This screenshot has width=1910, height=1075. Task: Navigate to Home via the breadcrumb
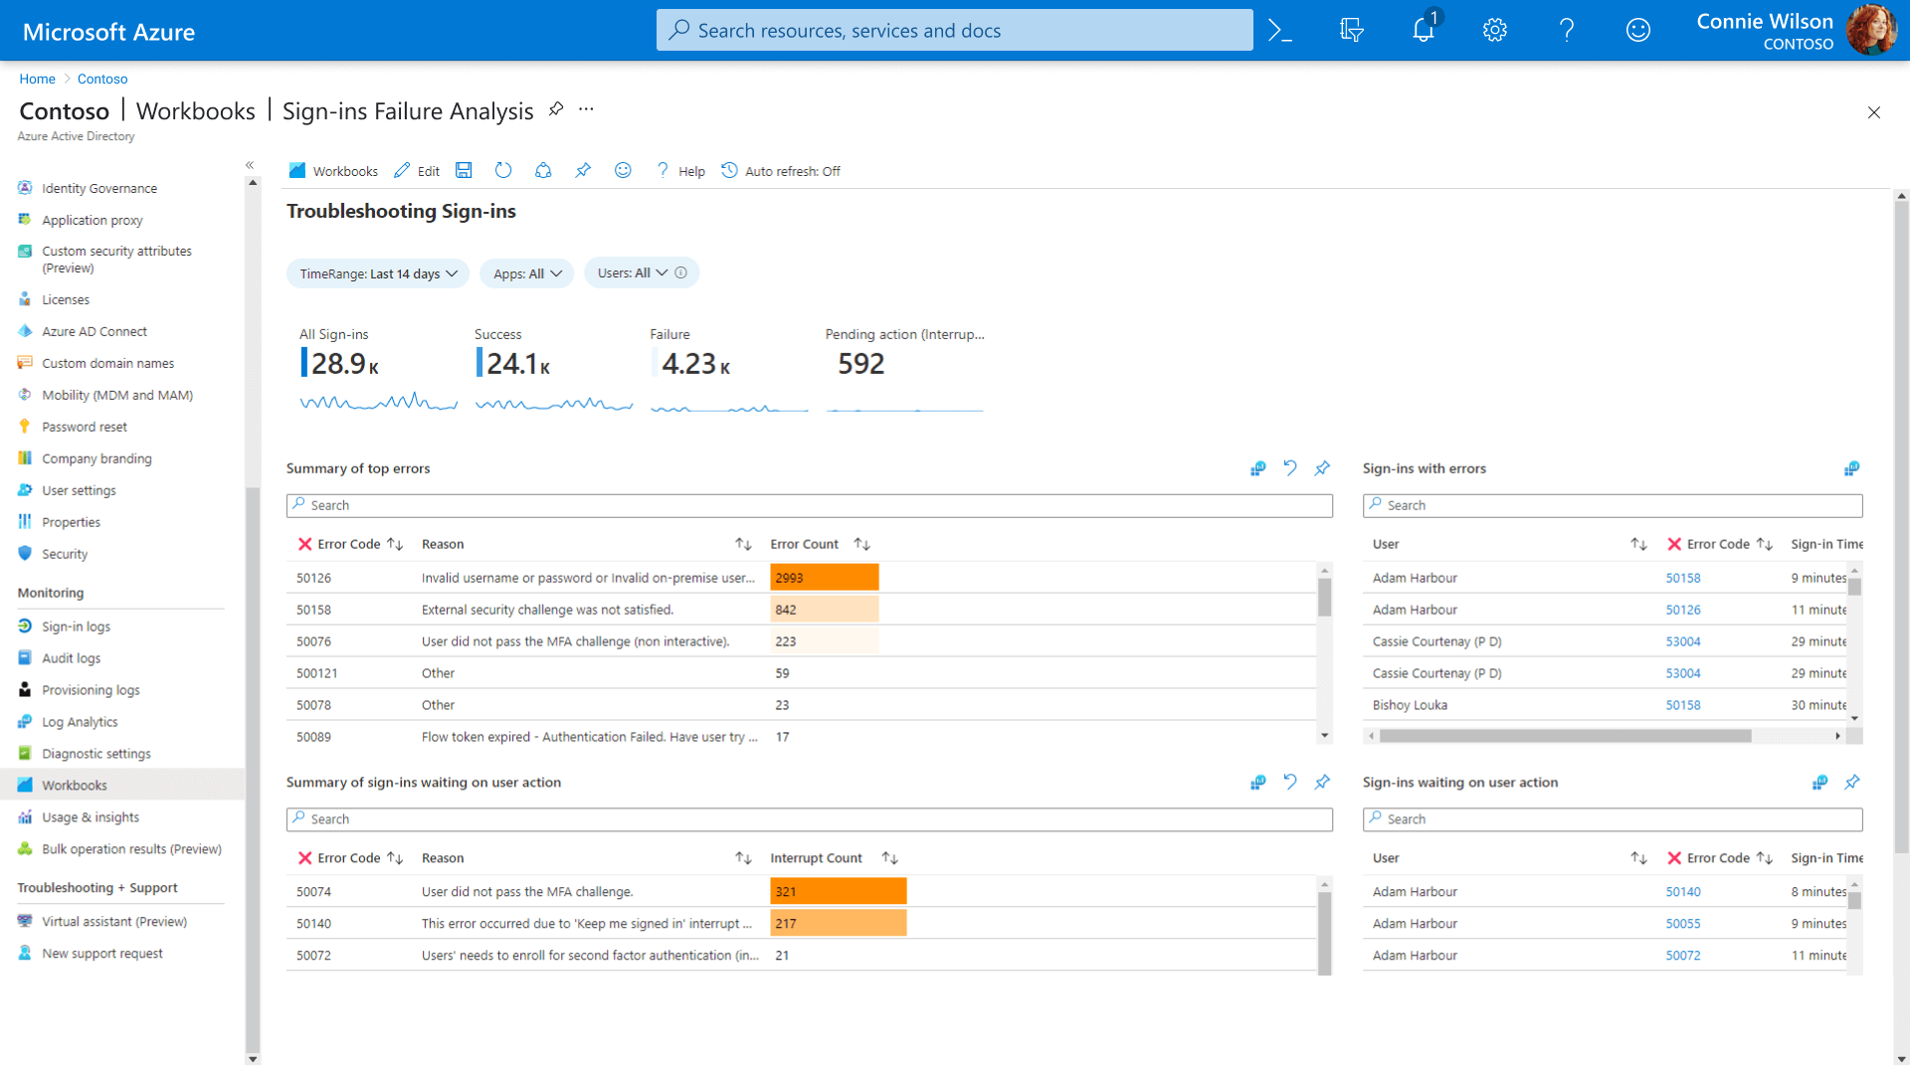click(37, 79)
